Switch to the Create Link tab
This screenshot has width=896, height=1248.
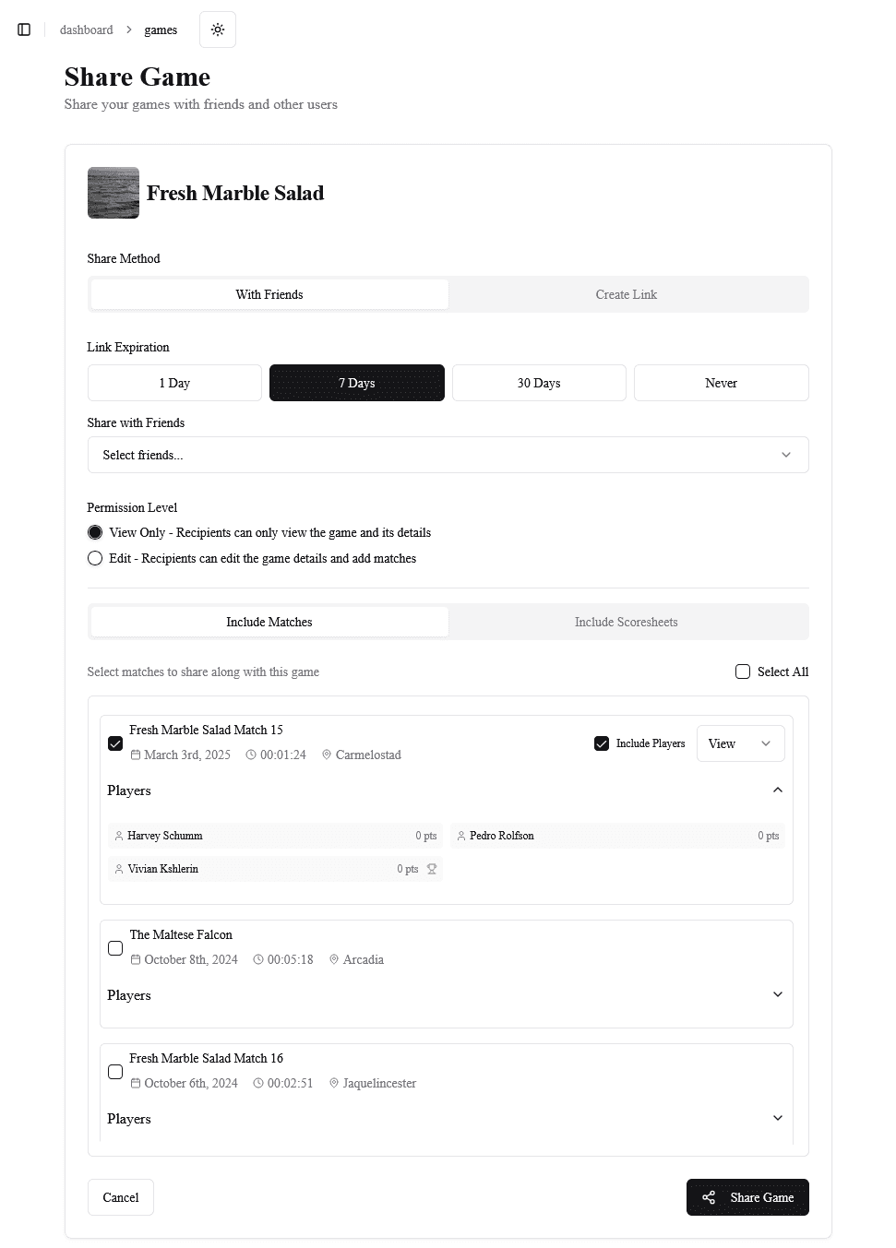pyautogui.click(x=627, y=294)
